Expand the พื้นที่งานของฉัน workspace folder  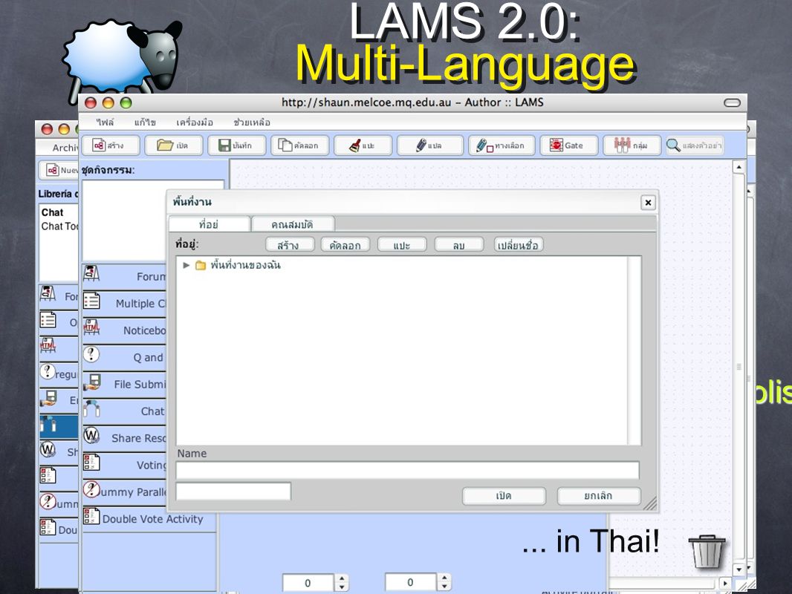186,265
